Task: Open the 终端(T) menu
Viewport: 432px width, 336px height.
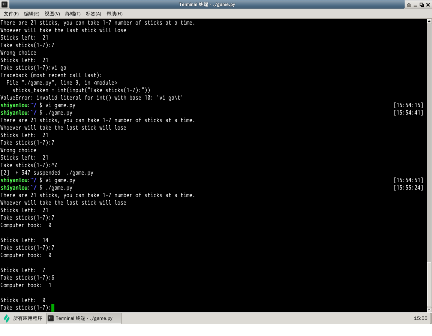Action: click(x=73, y=14)
